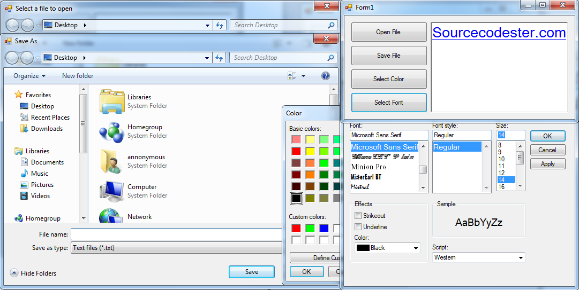Click Save File button in Form1
The width and height of the screenshot is (579, 290).
click(389, 56)
